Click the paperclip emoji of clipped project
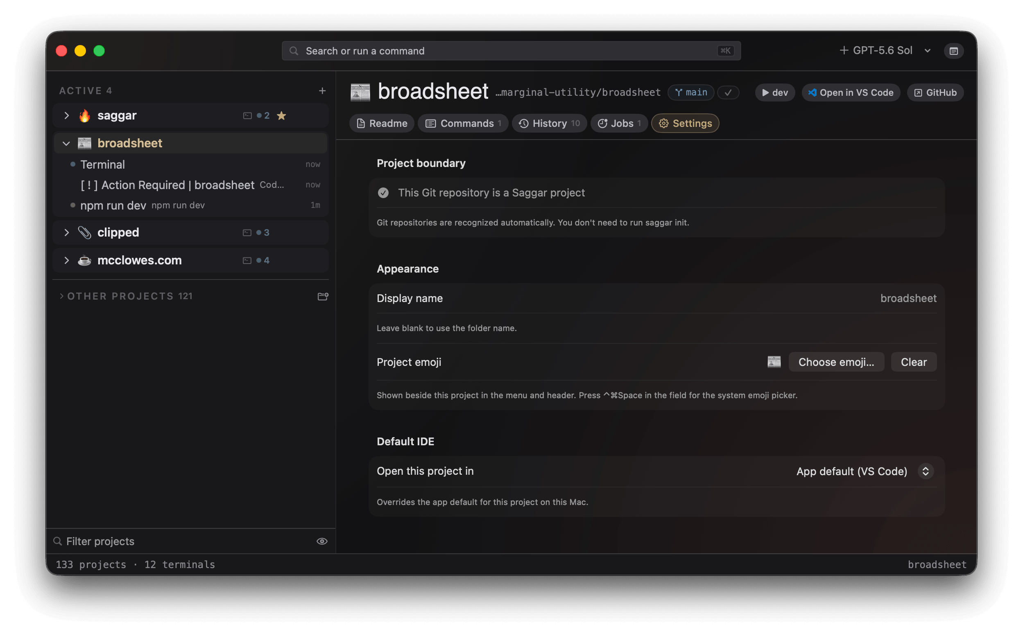 point(85,233)
